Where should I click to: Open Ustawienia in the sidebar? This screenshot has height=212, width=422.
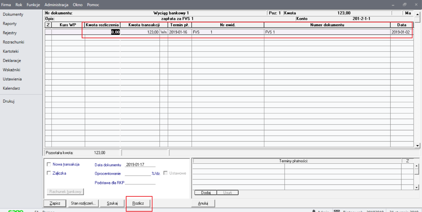pyautogui.click(x=12, y=79)
